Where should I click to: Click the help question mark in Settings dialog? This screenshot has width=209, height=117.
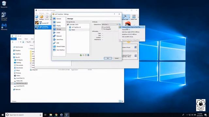(x=114, y=14)
